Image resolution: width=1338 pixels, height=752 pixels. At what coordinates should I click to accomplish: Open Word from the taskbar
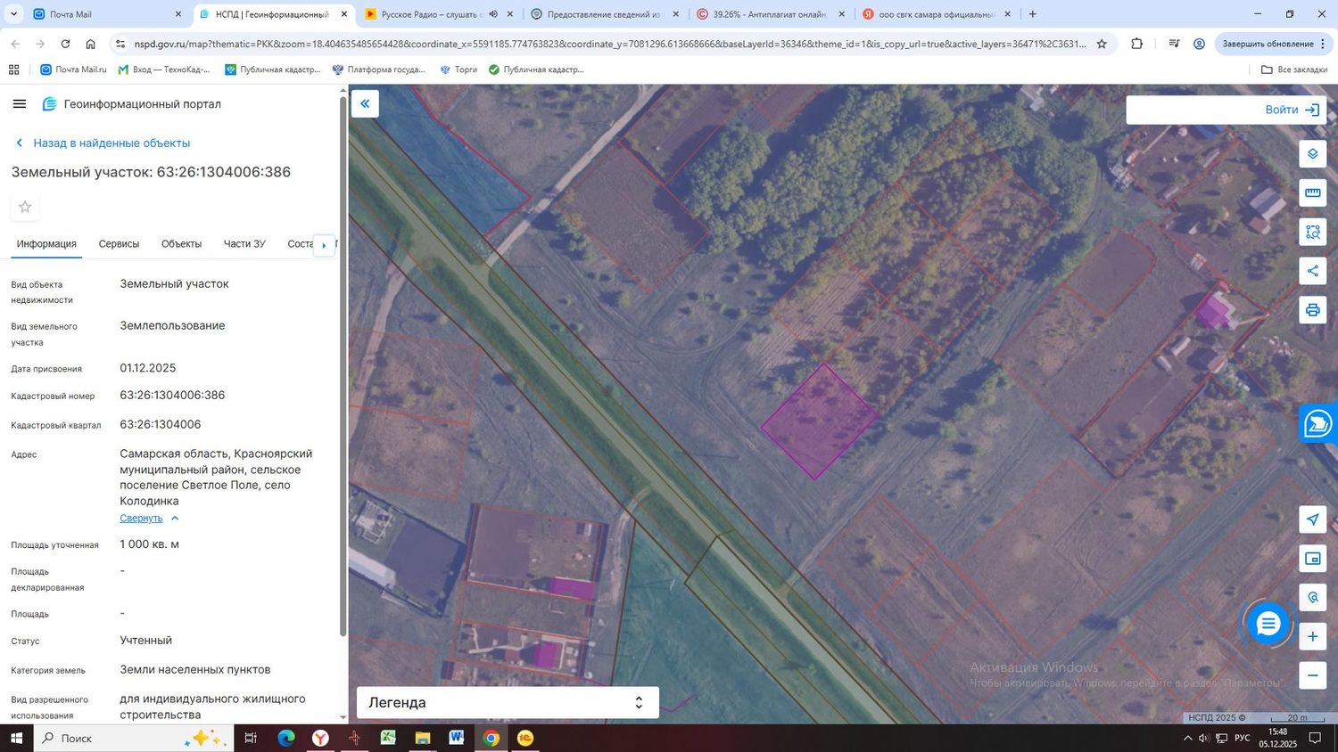(x=457, y=738)
